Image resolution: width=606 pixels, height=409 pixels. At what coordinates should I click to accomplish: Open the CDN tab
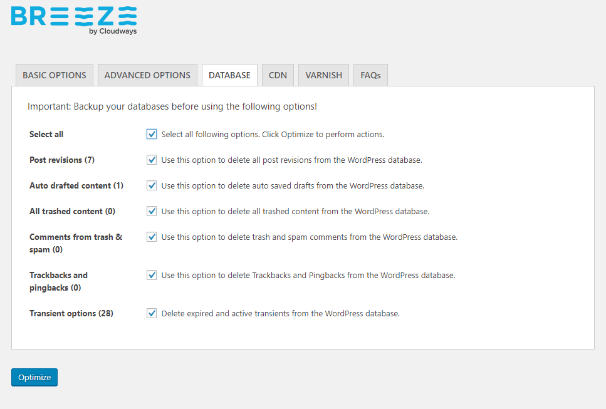[x=278, y=75]
